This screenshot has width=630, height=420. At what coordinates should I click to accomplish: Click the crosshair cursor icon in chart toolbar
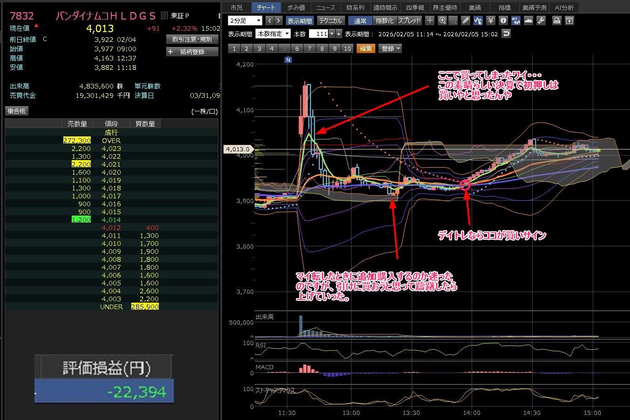pos(430,20)
